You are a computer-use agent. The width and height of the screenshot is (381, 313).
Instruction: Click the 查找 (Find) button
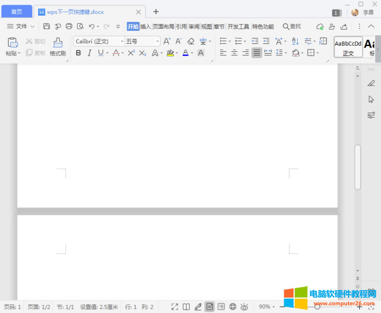(x=291, y=27)
